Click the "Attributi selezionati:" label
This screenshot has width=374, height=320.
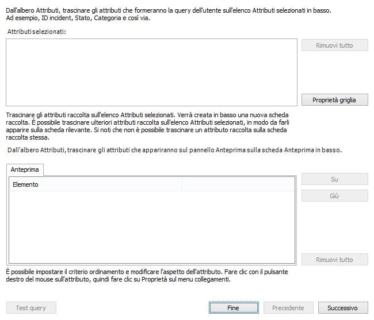coord(37,31)
